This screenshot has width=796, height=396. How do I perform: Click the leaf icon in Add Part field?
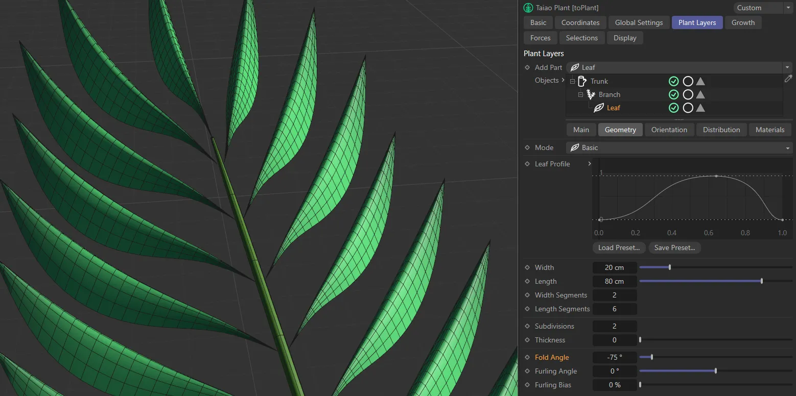[576, 67]
